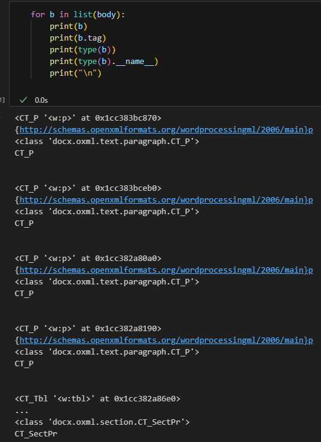Click the 'docx.oxml.section.CT_SectPr' class line
321x442 pixels.
[102, 422]
